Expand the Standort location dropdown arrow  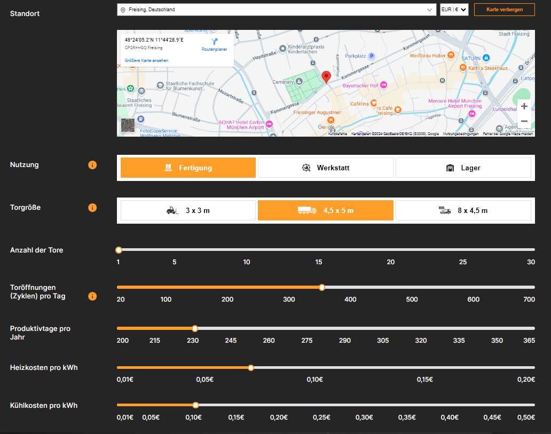pyautogui.click(x=430, y=10)
